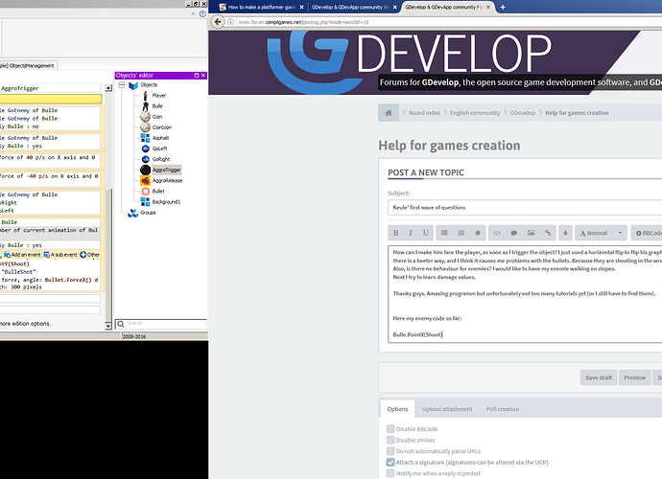662x479 pixels.
Task: Select the CoinIcon object icon
Action: coord(145,126)
